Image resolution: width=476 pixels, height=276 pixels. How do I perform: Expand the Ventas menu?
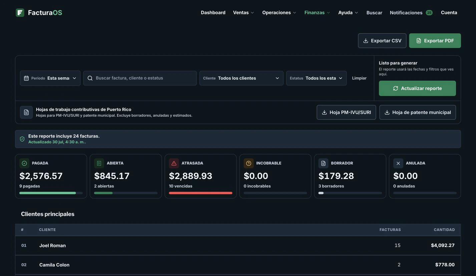click(x=244, y=13)
